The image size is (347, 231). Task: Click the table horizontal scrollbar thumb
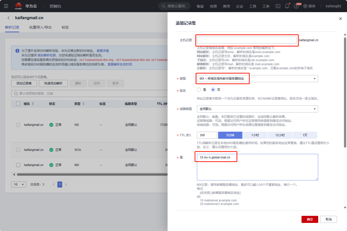coord(92,174)
